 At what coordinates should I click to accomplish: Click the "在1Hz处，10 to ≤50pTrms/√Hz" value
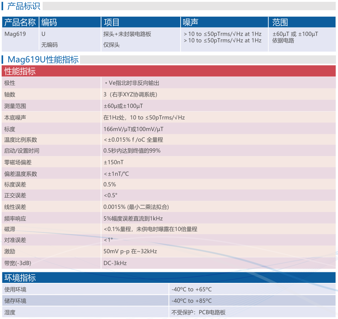tap(144, 118)
